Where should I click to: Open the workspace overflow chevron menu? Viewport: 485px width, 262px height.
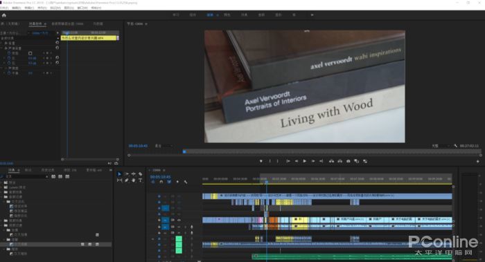312,15
